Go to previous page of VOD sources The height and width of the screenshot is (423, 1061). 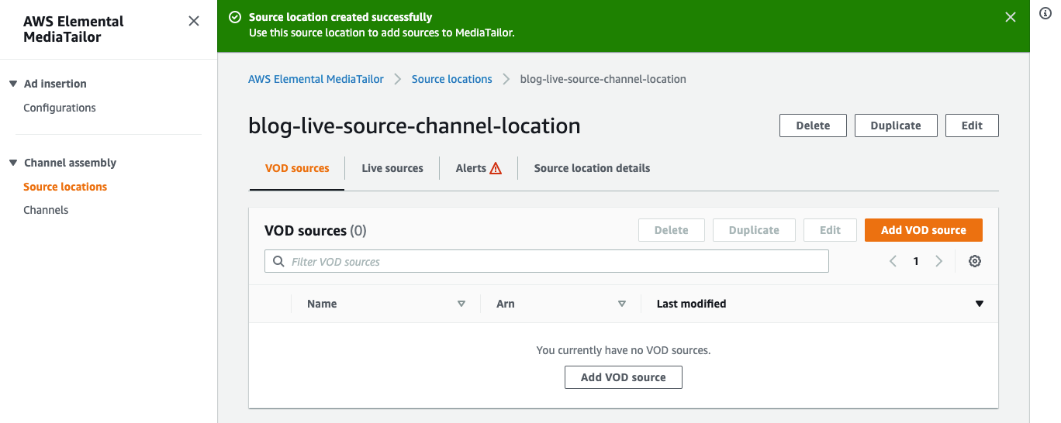893,262
